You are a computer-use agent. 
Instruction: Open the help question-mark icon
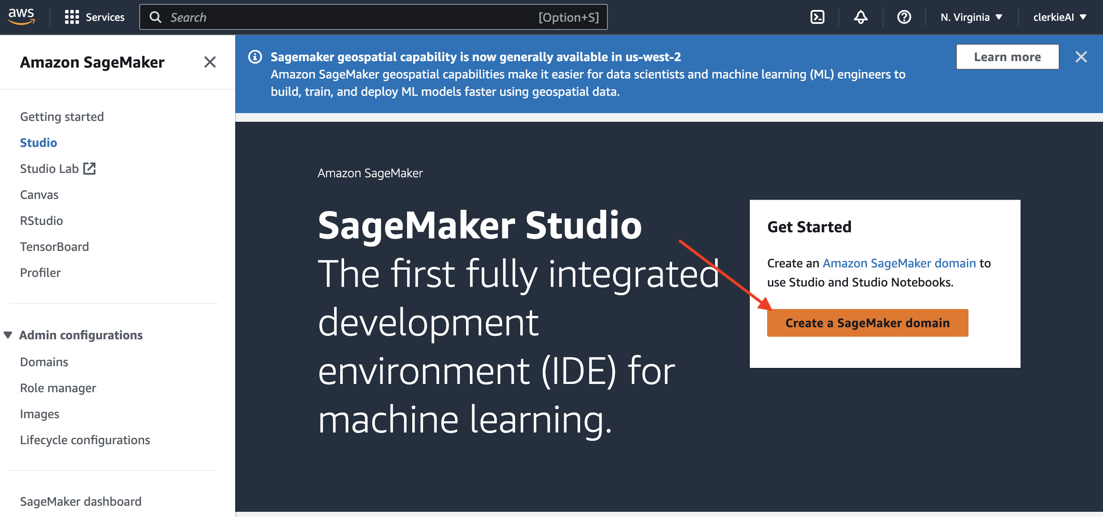(x=904, y=17)
